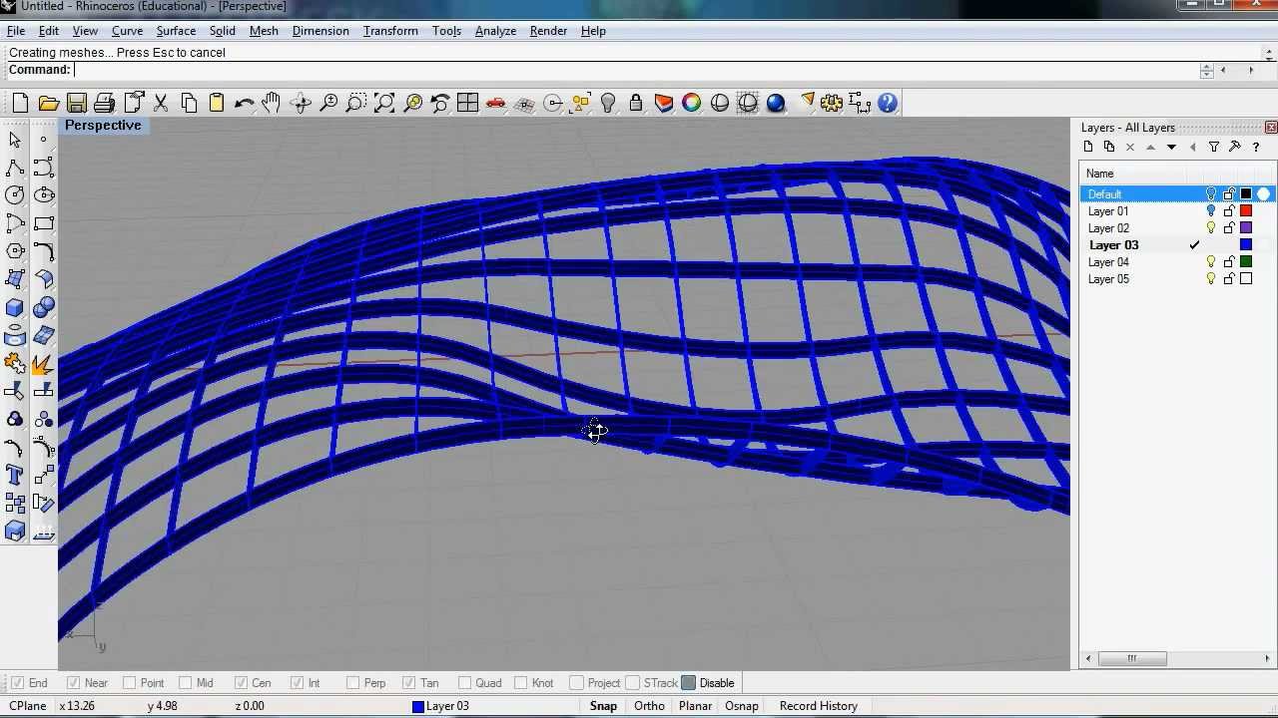Click the Disable osnap button
1278x718 pixels.
click(708, 683)
